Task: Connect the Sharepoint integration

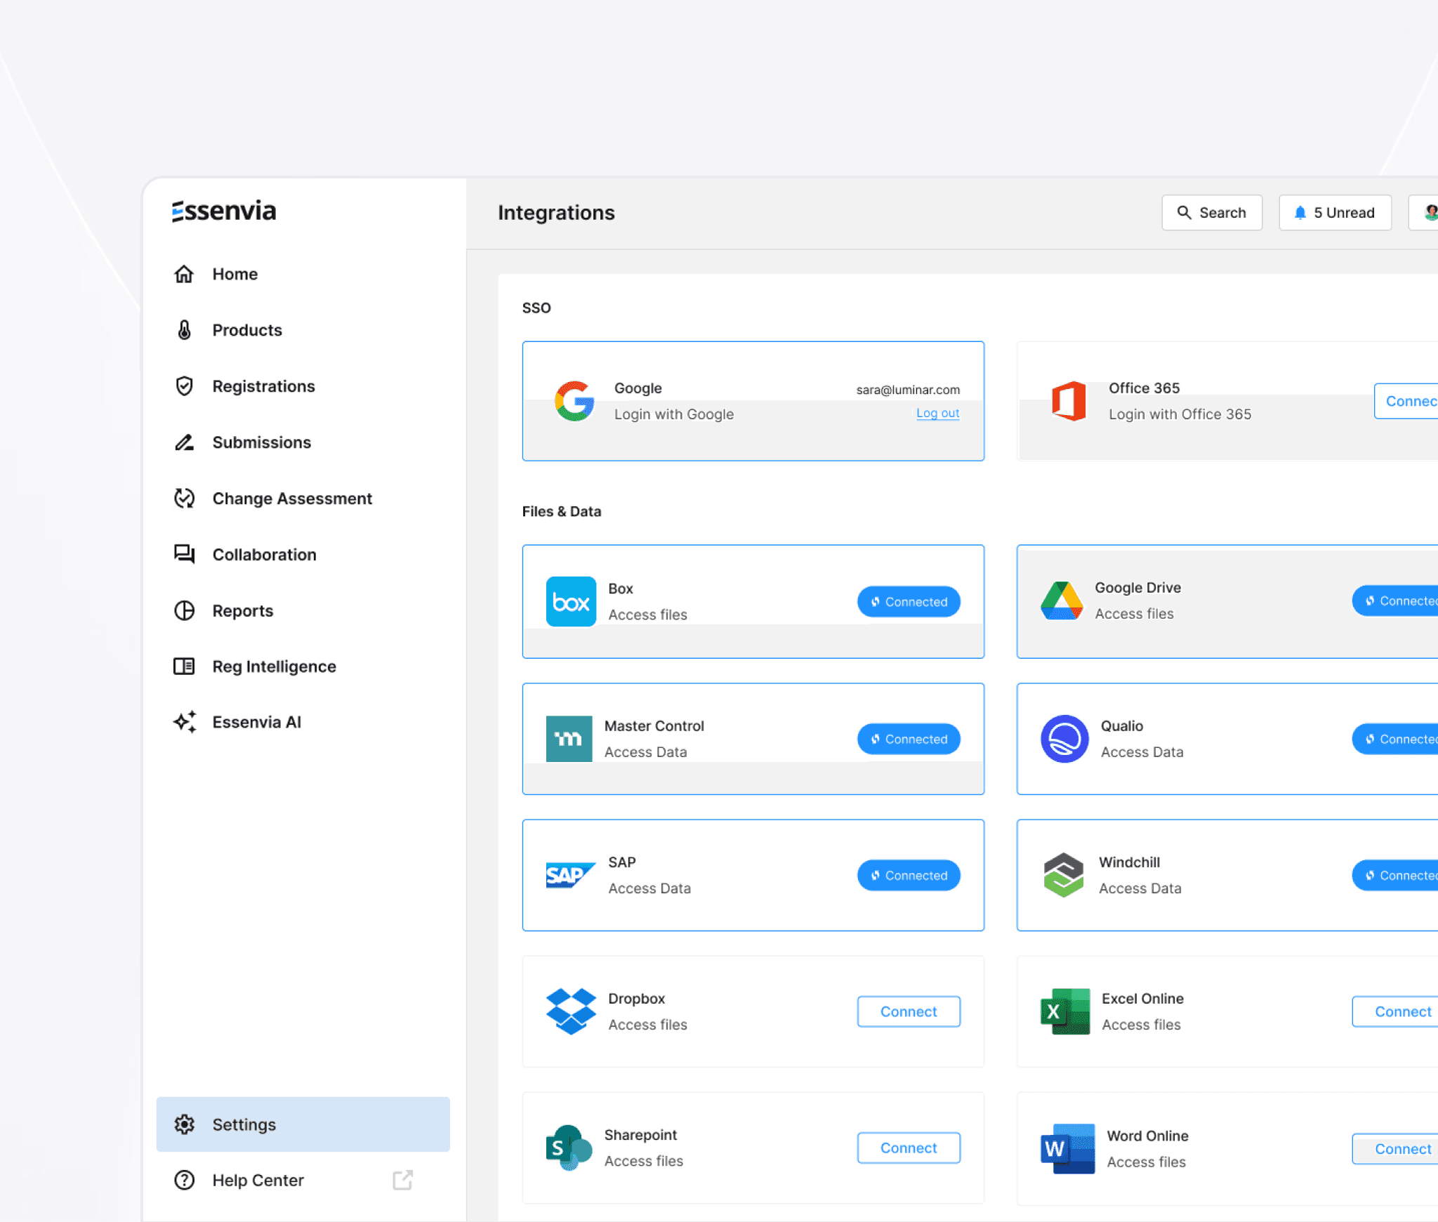Action: tap(908, 1148)
